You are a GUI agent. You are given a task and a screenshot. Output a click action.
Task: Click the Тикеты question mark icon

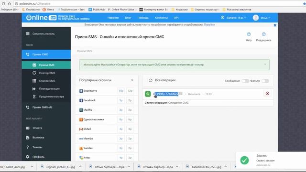click(x=28, y=147)
